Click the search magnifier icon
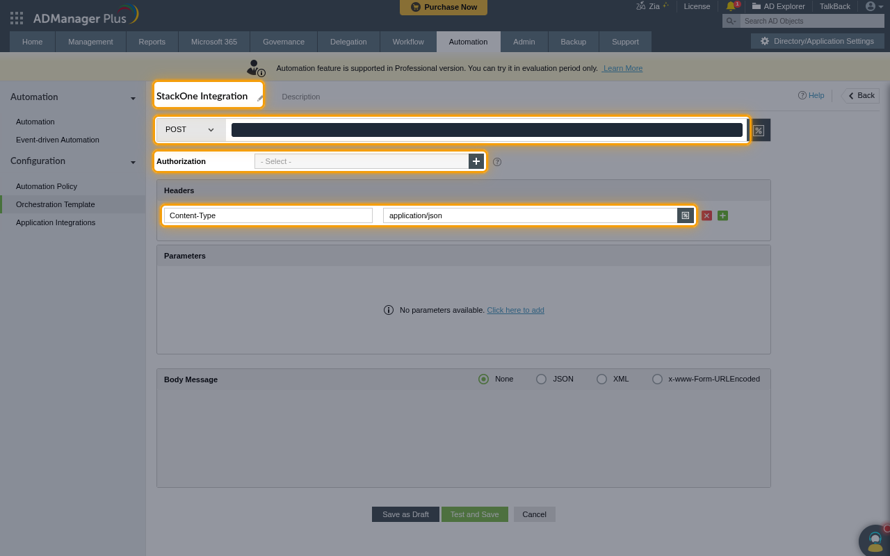The width and height of the screenshot is (890, 556). pyautogui.click(x=730, y=21)
